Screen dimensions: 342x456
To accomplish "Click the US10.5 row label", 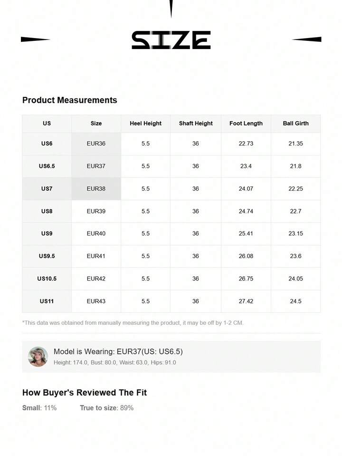I will pos(47,279).
